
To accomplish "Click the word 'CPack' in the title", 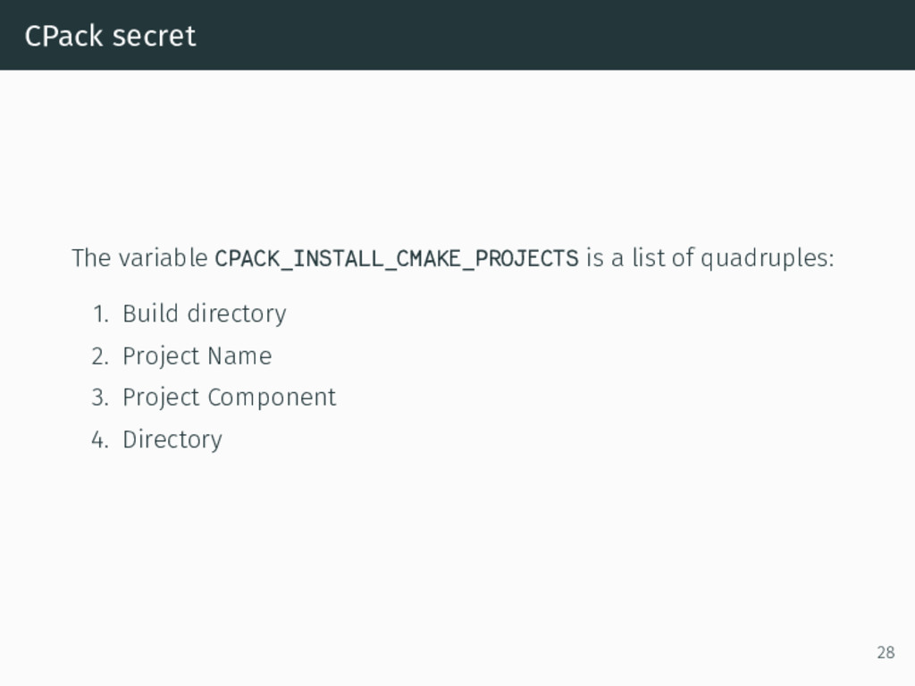I will tap(64, 36).
